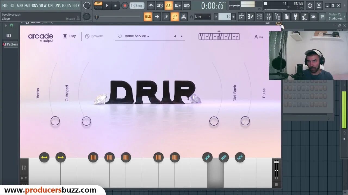Switch to Arcade Play tab

point(69,36)
